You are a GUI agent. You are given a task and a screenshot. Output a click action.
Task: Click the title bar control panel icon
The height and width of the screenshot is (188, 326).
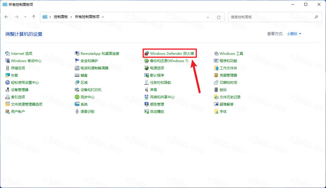coord(5,4)
